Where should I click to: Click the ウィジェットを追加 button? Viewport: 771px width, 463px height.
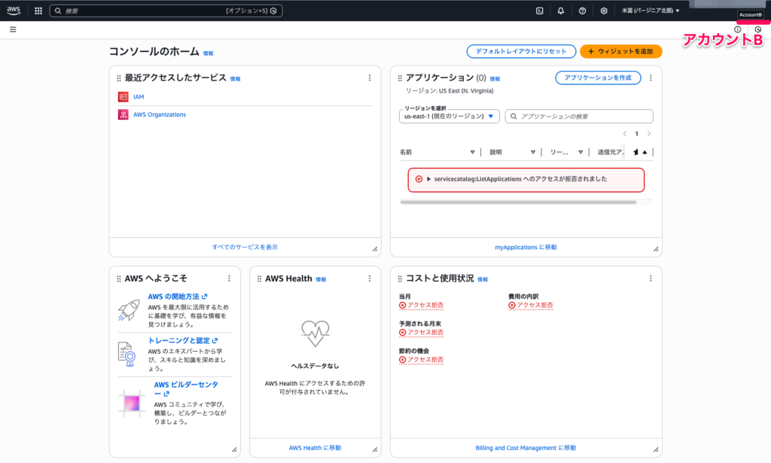pos(620,51)
